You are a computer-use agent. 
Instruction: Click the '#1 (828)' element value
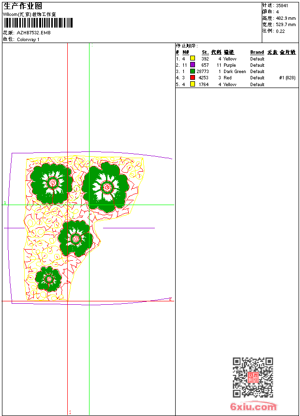[x=287, y=78]
